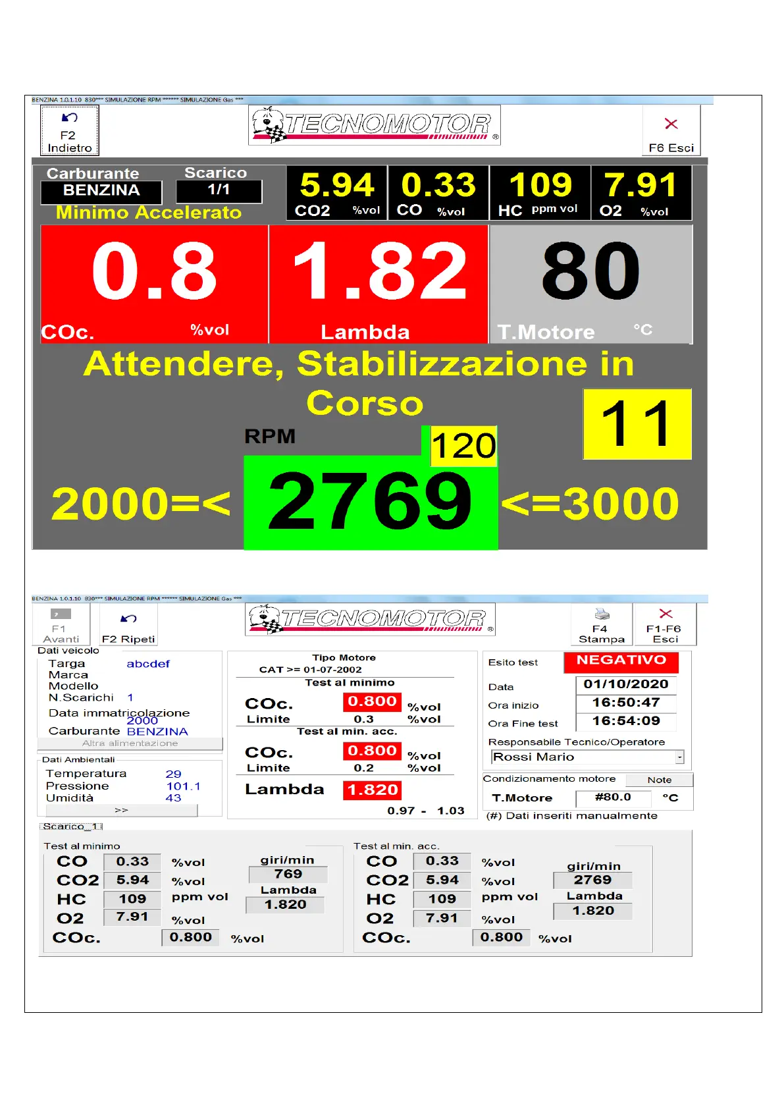Viewport: 784px width, 1109px height.
Task: Click the red Lambda 1.820 value
Action: (x=373, y=790)
